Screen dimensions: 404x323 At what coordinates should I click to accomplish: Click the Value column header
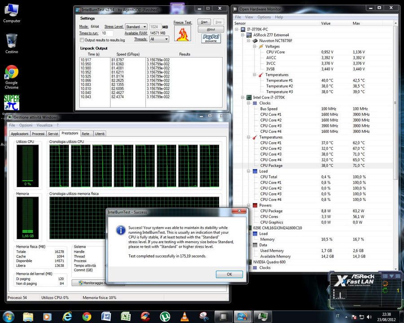(x=326, y=23)
